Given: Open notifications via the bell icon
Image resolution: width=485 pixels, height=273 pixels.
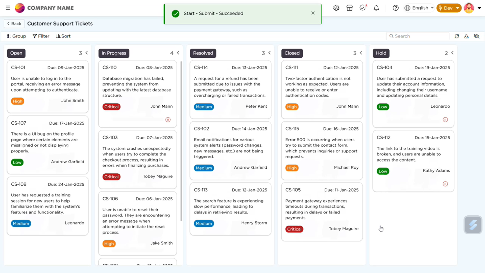Looking at the screenshot, I should click(x=376, y=8).
